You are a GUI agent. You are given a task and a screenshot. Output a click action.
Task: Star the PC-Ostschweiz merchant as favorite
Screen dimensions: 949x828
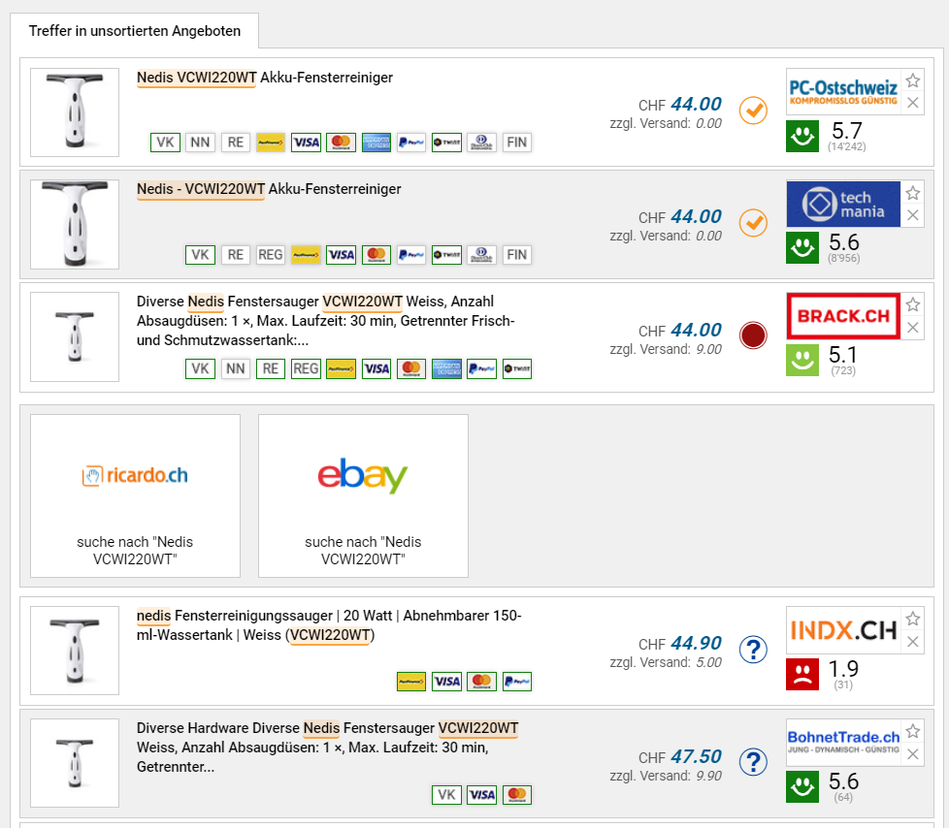(x=912, y=80)
